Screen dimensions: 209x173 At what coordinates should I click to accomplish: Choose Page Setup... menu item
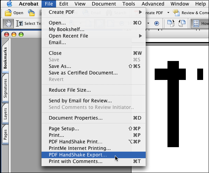click(x=93, y=129)
